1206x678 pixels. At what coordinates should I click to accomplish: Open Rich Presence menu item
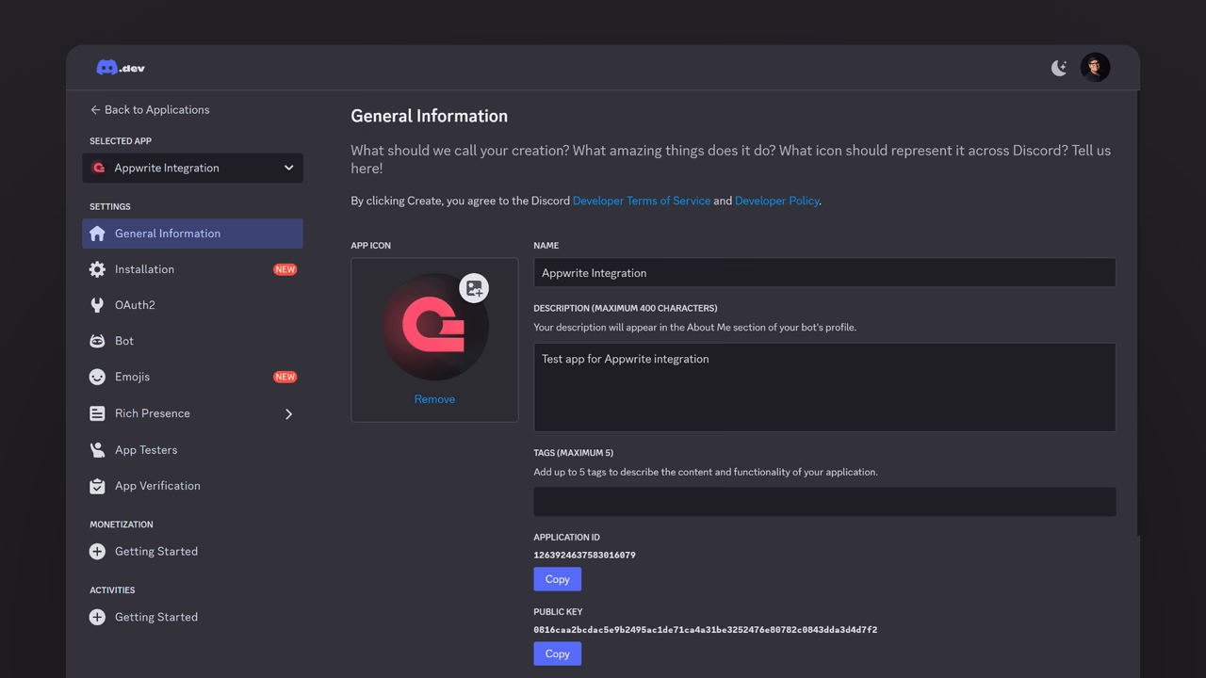(192, 413)
